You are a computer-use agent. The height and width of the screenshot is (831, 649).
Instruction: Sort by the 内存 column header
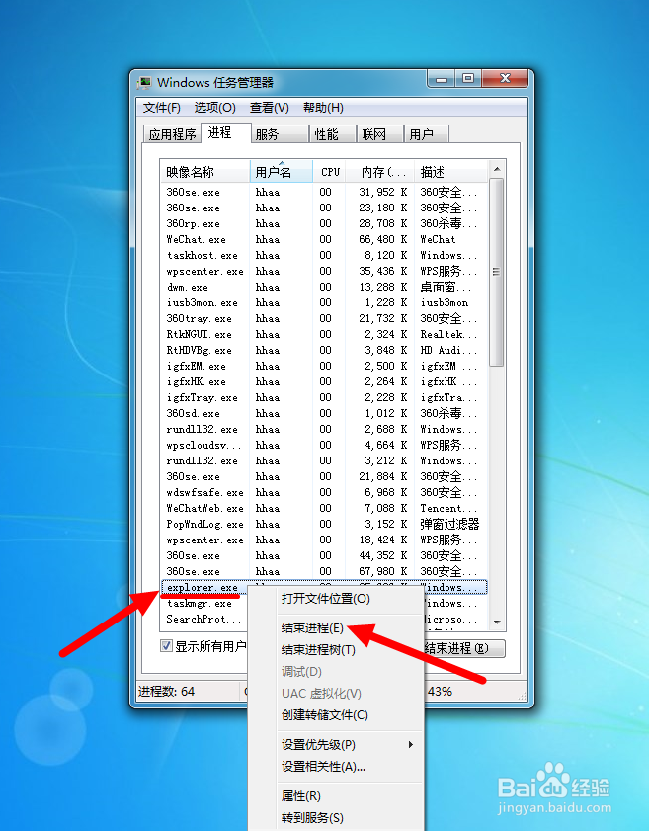[380, 172]
